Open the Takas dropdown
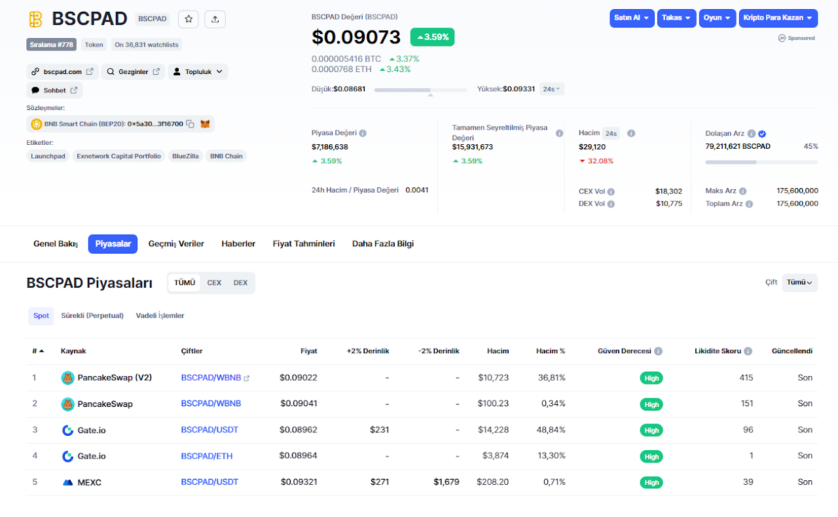The width and height of the screenshot is (838, 517). (676, 18)
